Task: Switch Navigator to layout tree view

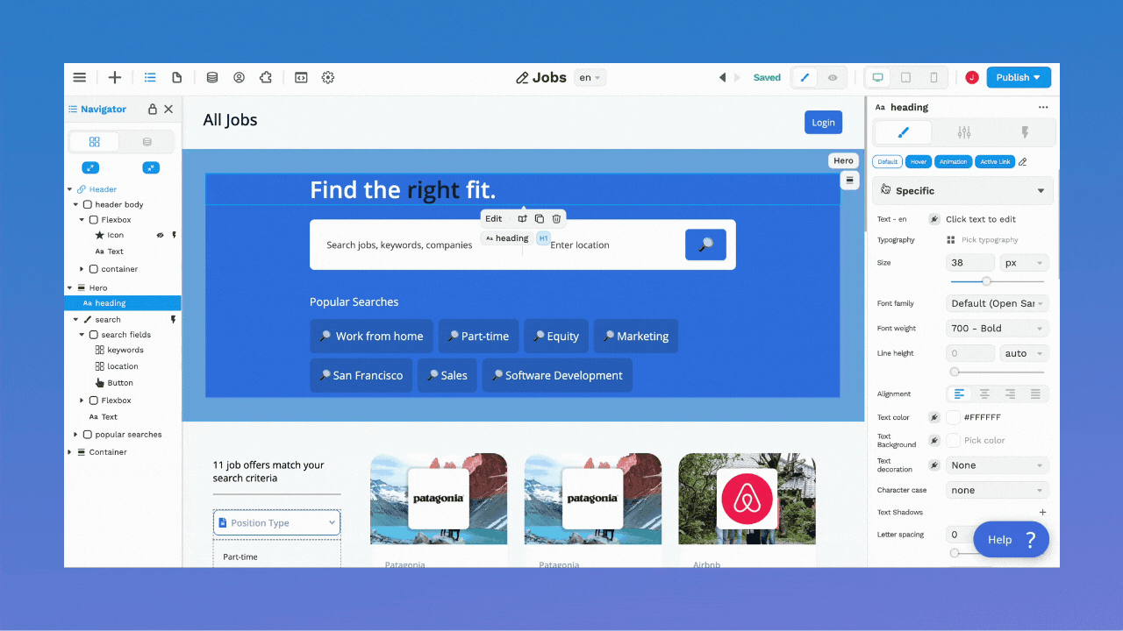Action: click(95, 142)
